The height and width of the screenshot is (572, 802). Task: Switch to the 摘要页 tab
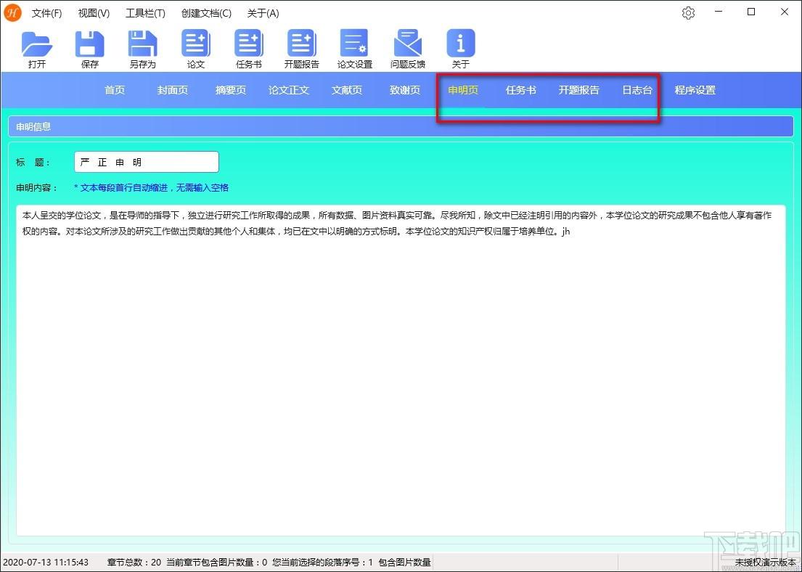tap(231, 90)
